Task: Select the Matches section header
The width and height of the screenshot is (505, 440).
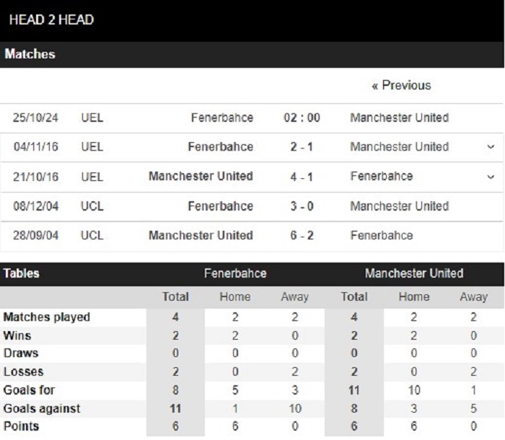Action: pyautogui.click(x=30, y=54)
